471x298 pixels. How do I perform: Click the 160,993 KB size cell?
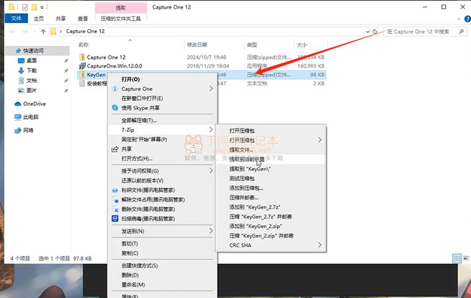[311, 66]
